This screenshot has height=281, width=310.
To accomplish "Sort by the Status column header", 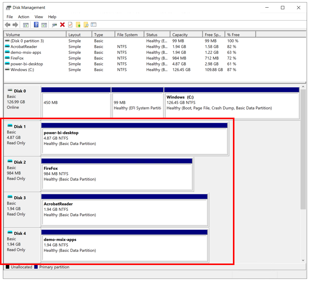I will (x=157, y=34).
